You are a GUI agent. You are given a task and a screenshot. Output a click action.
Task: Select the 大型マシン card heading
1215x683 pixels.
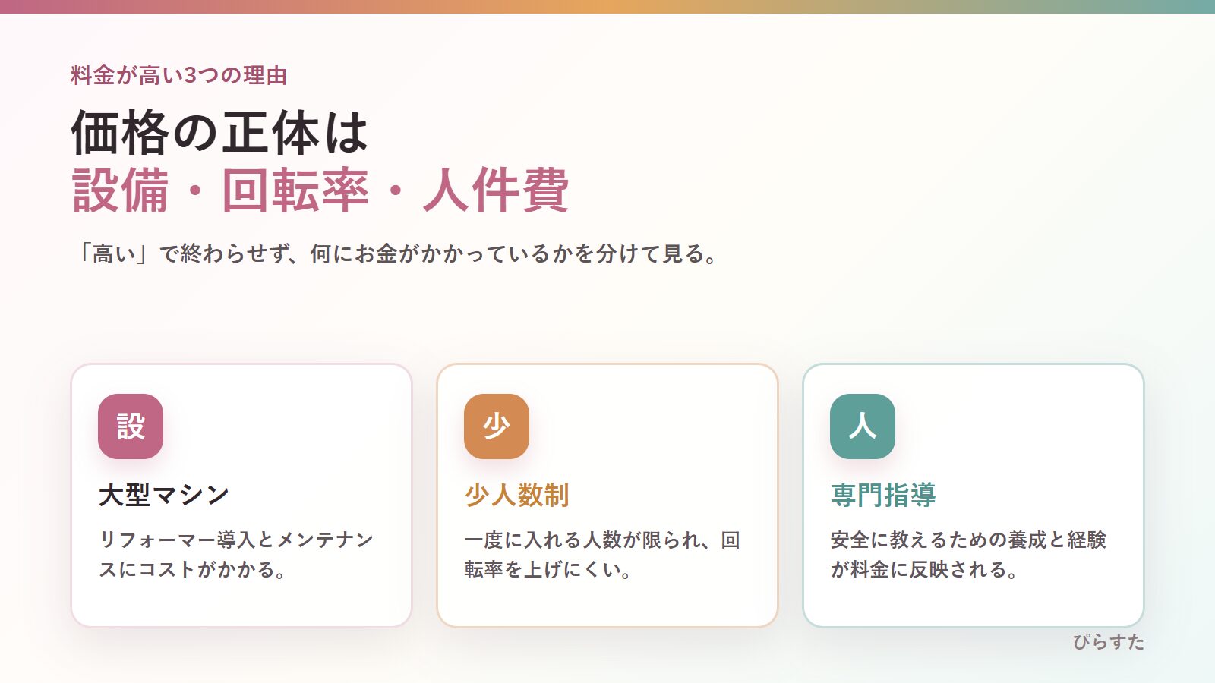click(164, 495)
